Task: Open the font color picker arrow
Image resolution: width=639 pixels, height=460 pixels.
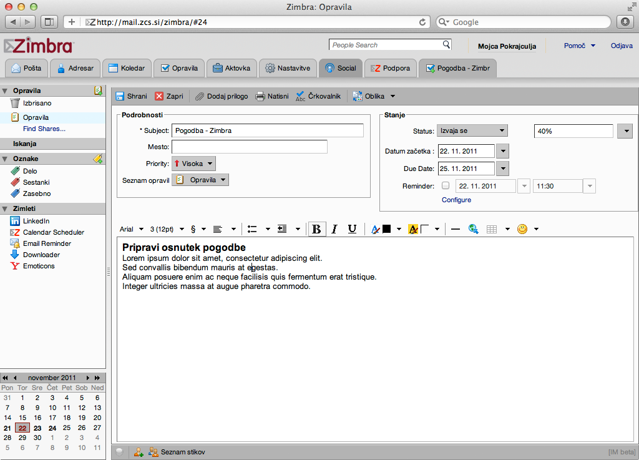Action: point(399,229)
